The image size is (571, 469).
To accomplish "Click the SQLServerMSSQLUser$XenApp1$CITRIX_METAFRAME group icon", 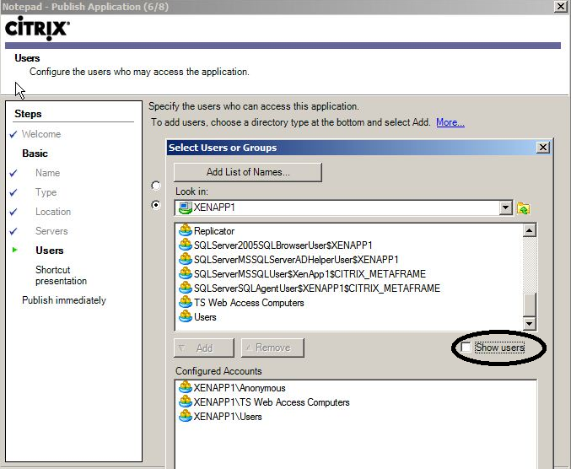I will click(x=186, y=273).
